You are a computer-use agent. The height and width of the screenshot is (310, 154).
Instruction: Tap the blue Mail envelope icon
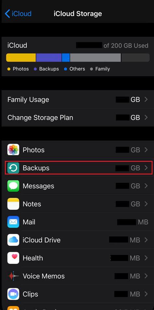[13, 222]
